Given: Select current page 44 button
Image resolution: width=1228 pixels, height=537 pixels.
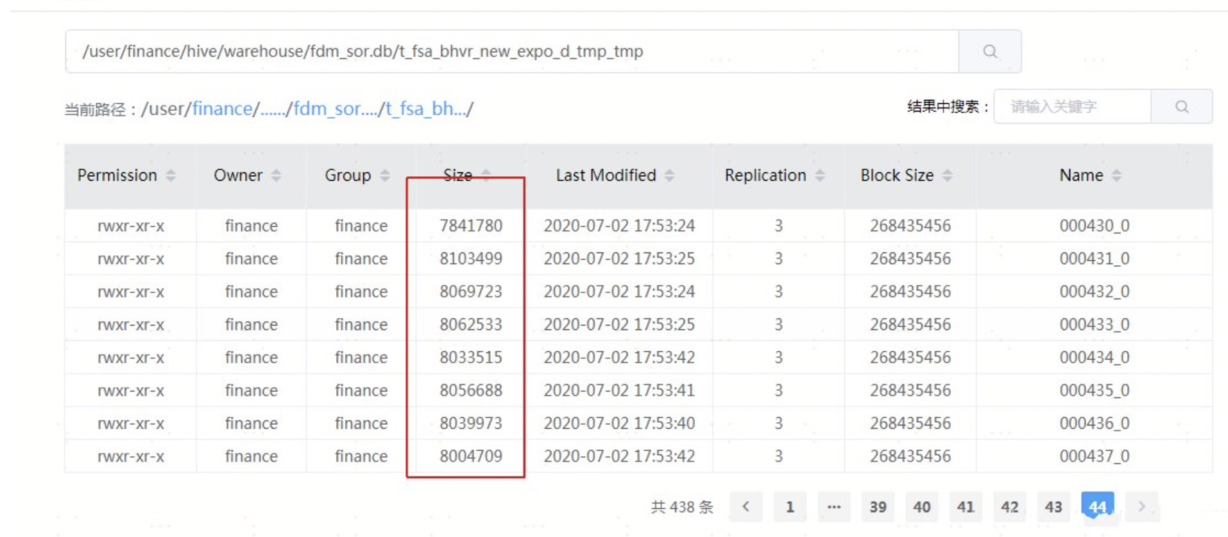Looking at the screenshot, I should click(x=1098, y=507).
